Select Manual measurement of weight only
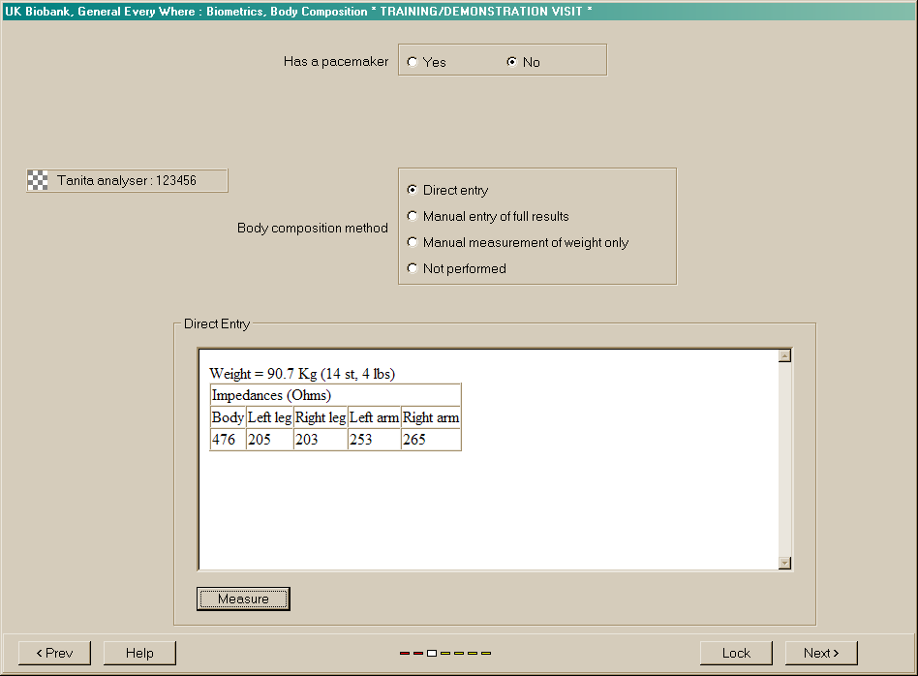The width and height of the screenshot is (918, 676). [x=413, y=243]
